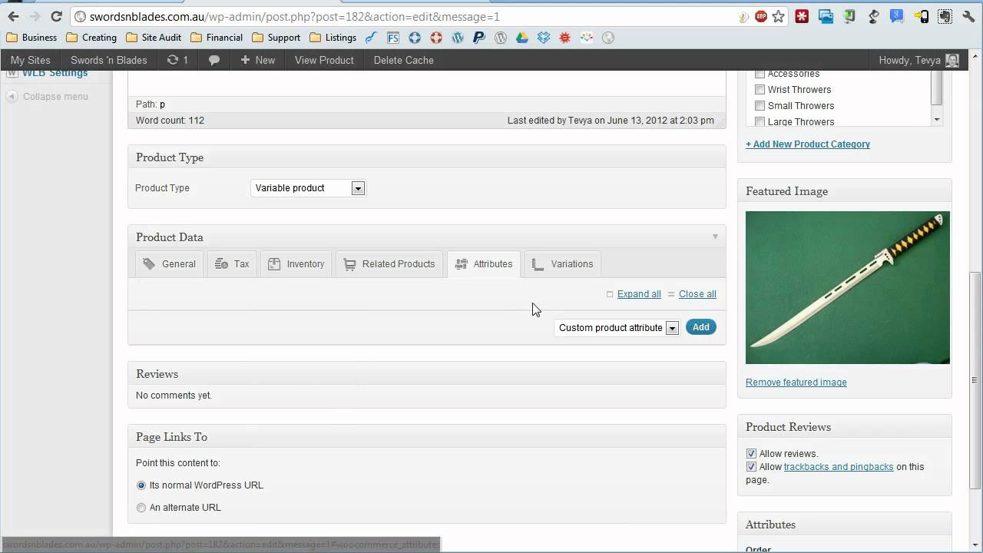983x553 pixels.
Task: Open the Related Products tab
Action: [x=389, y=264]
